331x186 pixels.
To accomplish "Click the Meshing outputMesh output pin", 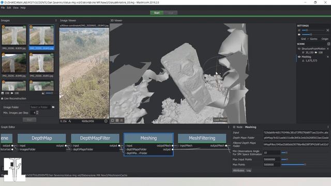I will click(172, 146).
